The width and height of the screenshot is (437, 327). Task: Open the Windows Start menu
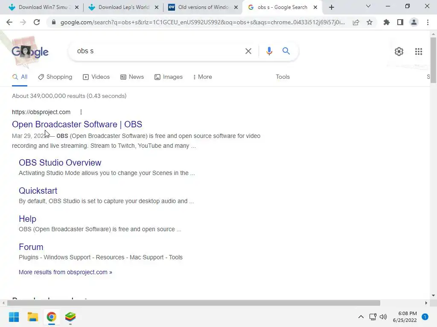pos(14,317)
